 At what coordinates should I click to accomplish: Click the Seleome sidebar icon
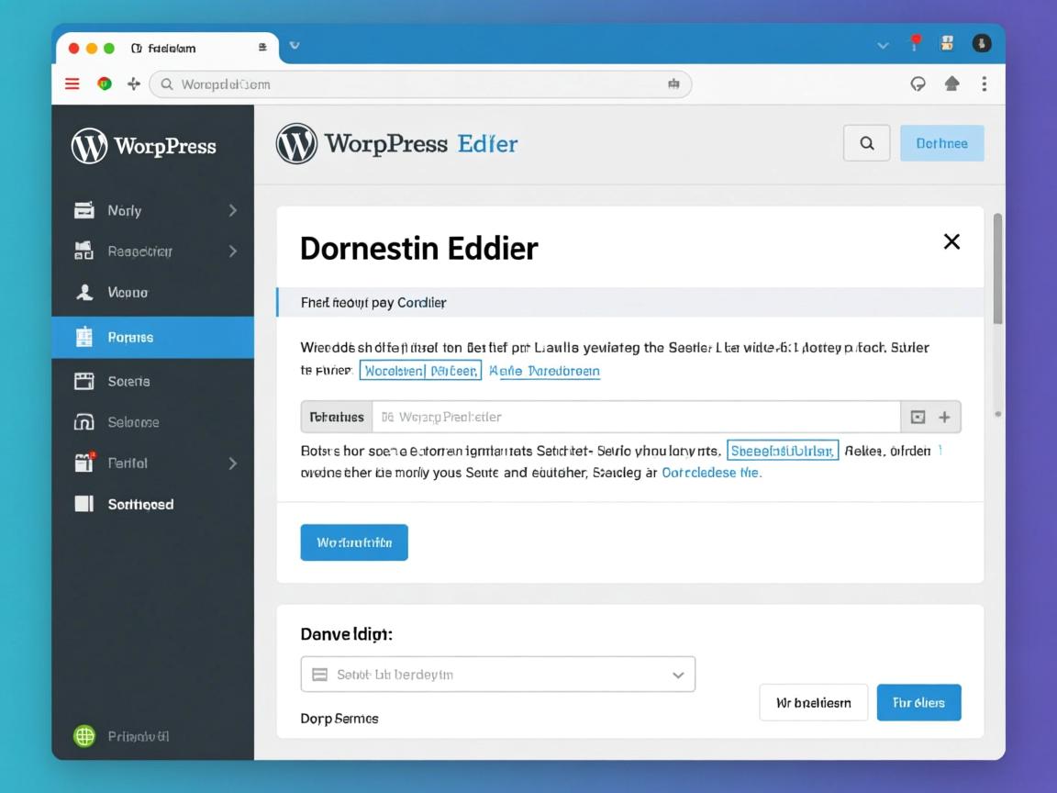pos(83,422)
